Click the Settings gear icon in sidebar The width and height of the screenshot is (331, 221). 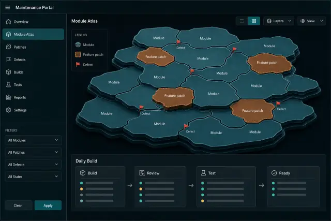tap(8, 110)
